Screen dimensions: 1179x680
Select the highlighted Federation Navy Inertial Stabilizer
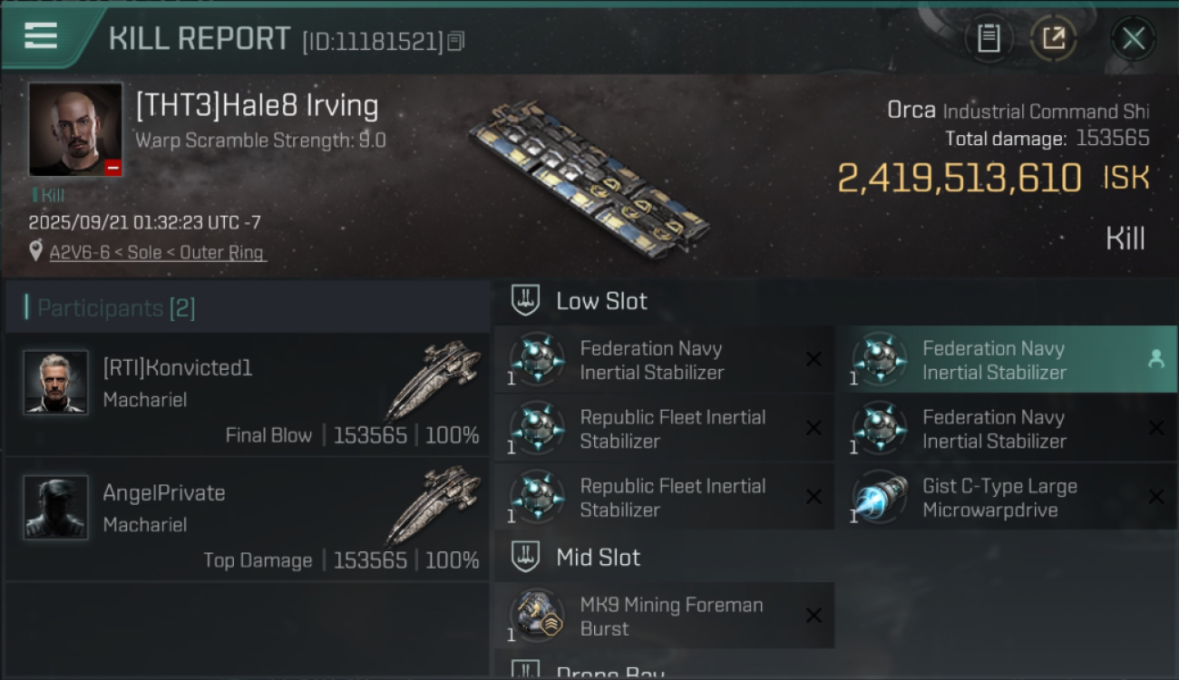[993, 360]
